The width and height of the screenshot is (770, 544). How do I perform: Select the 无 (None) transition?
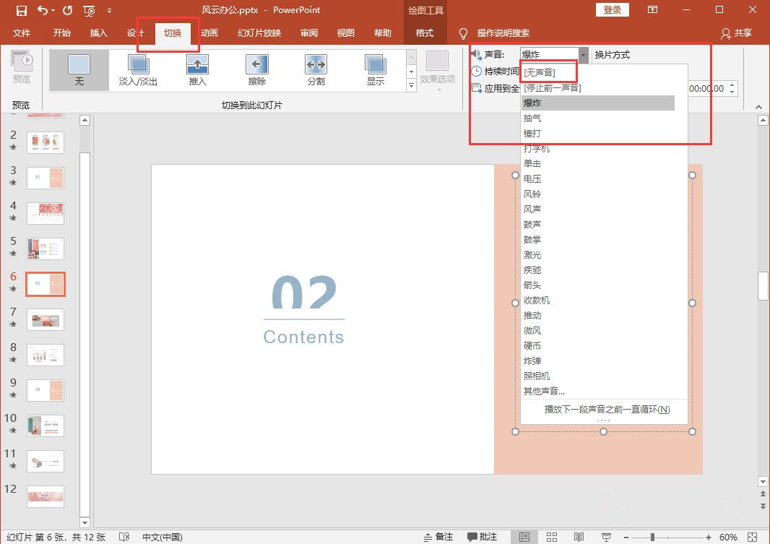pos(79,70)
